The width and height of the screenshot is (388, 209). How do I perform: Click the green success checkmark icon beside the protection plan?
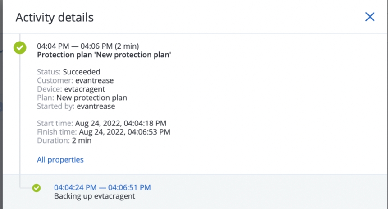[x=19, y=47]
